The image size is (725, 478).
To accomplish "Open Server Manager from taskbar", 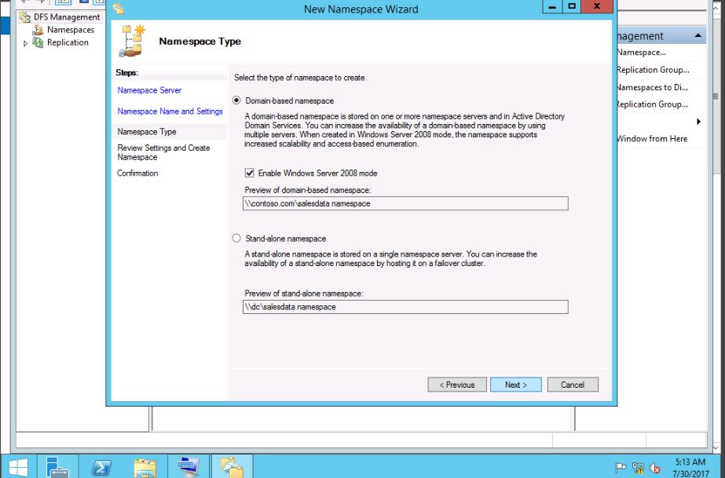I will click(57, 466).
